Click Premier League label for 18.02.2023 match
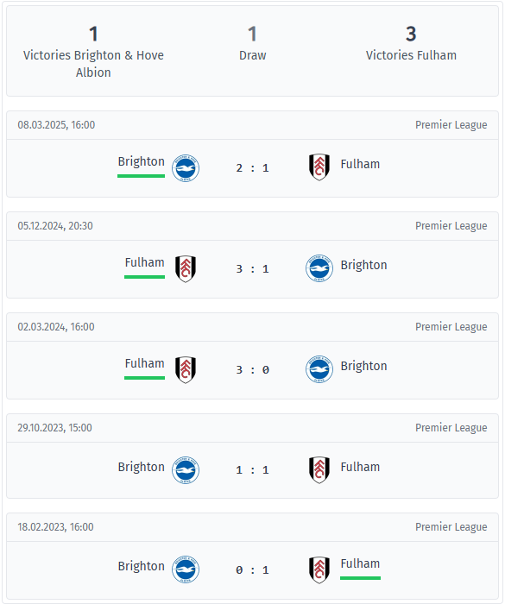This screenshot has width=505, height=604. pos(451,527)
